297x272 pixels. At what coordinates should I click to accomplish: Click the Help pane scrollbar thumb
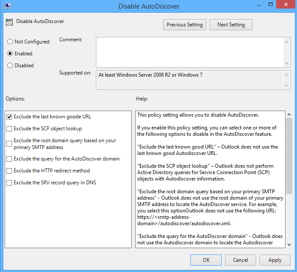[289, 156]
